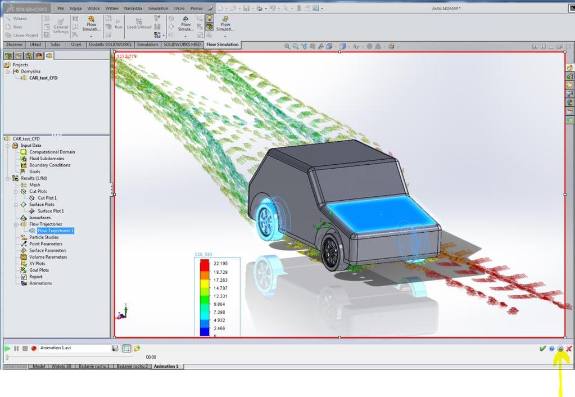
Task: Open the Plik menu
Action: tap(61, 8)
